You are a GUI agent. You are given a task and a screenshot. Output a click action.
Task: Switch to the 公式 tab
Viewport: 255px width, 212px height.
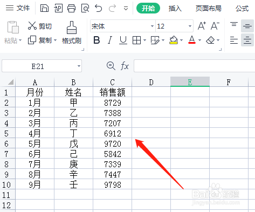[x=242, y=9]
